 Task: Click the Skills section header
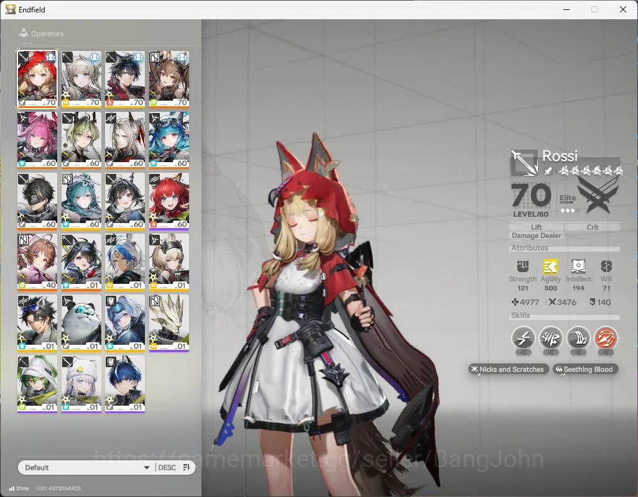point(520,316)
